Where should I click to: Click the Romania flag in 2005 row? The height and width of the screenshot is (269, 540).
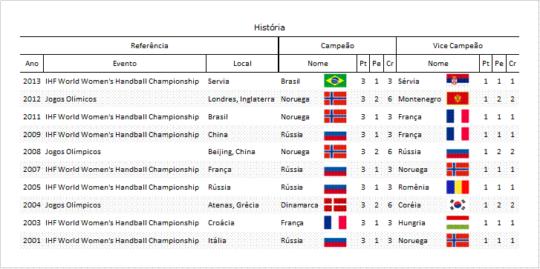(458, 187)
